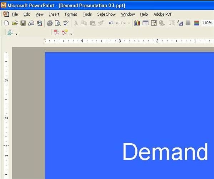
Task: Save the presentation with floppy icon
Action: pyautogui.click(x=23, y=23)
